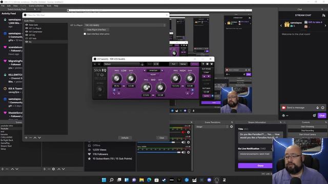Enable Open interface when active checkbox
The height and width of the screenshot is (184, 328).
point(85,34)
